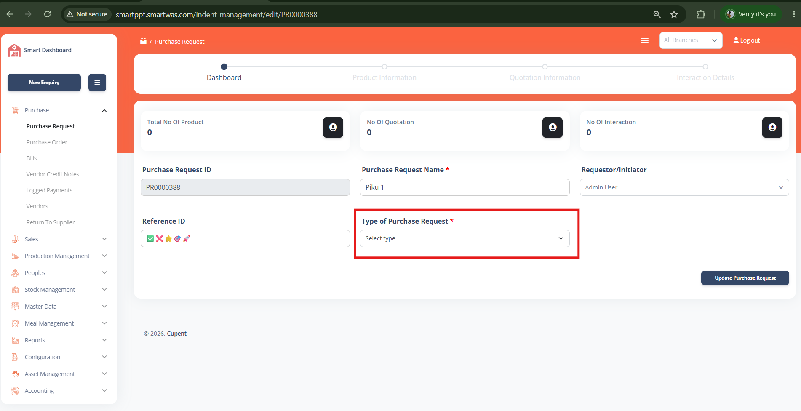Open Purchase Order in sidebar

click(47, 142)
